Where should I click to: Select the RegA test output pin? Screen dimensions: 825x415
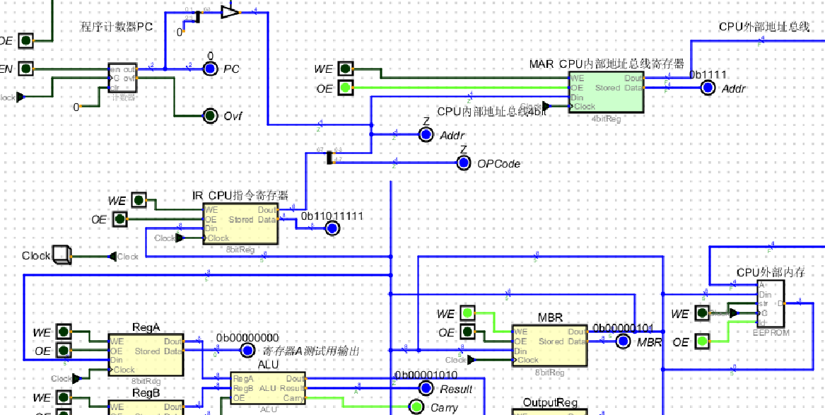(247, 351)
